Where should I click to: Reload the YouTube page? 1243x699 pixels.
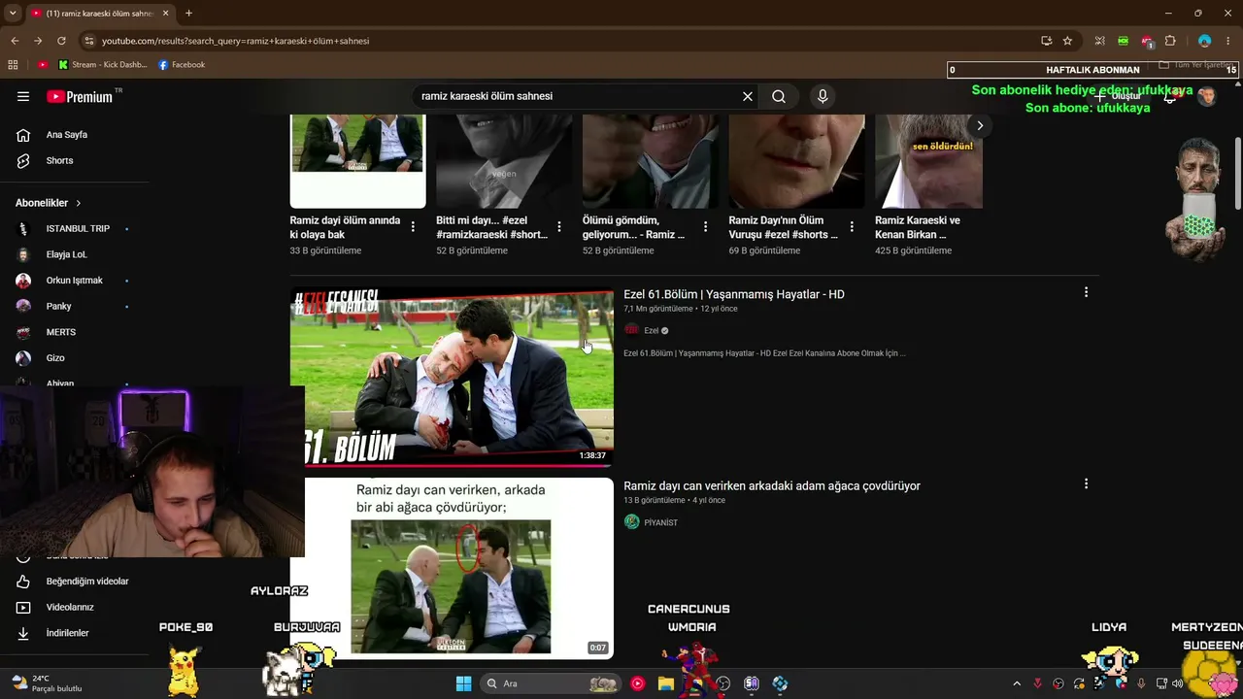61,41
